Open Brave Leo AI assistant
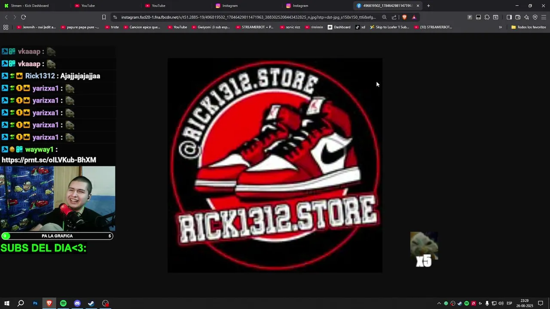 click(x=526, y=17)
